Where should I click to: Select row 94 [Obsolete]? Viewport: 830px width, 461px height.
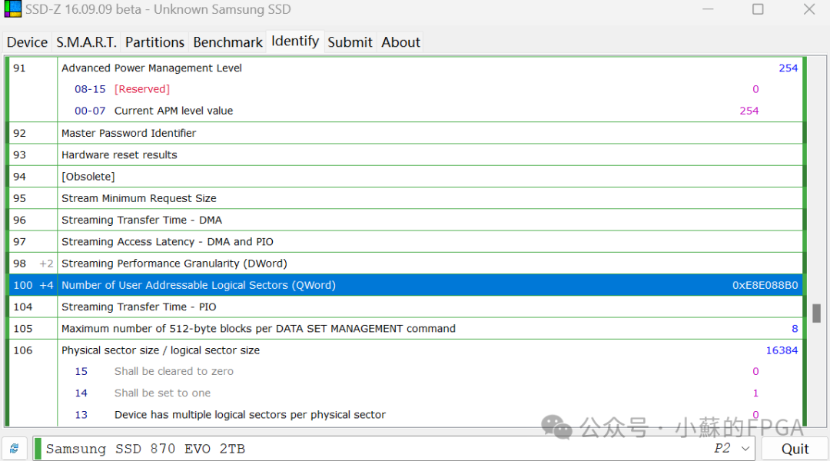(x=406, y=176)
